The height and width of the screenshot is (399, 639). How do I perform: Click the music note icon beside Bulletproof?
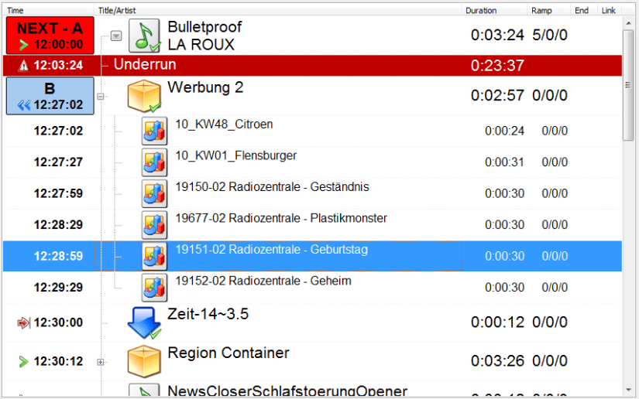coord(144,36)
